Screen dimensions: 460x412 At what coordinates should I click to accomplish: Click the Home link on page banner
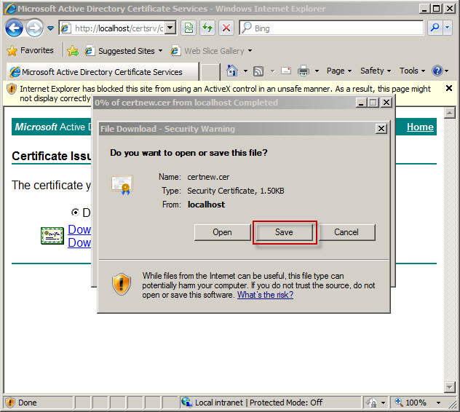[x=420, y=127]
